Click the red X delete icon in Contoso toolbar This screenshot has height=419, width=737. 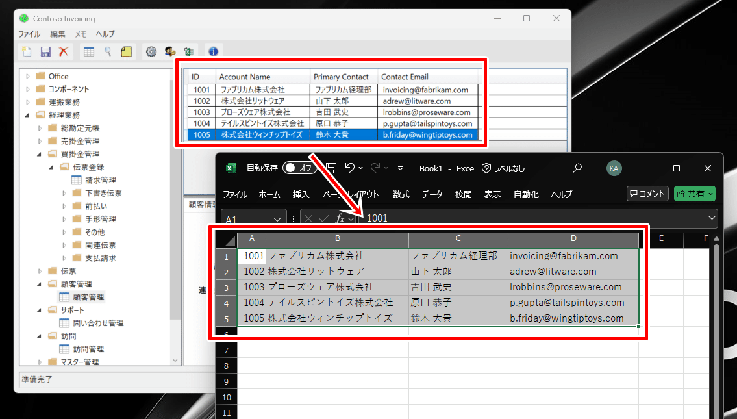[x=64, y=52]
